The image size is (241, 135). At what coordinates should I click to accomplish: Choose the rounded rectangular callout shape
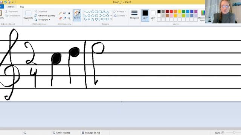tap(100, 19)
